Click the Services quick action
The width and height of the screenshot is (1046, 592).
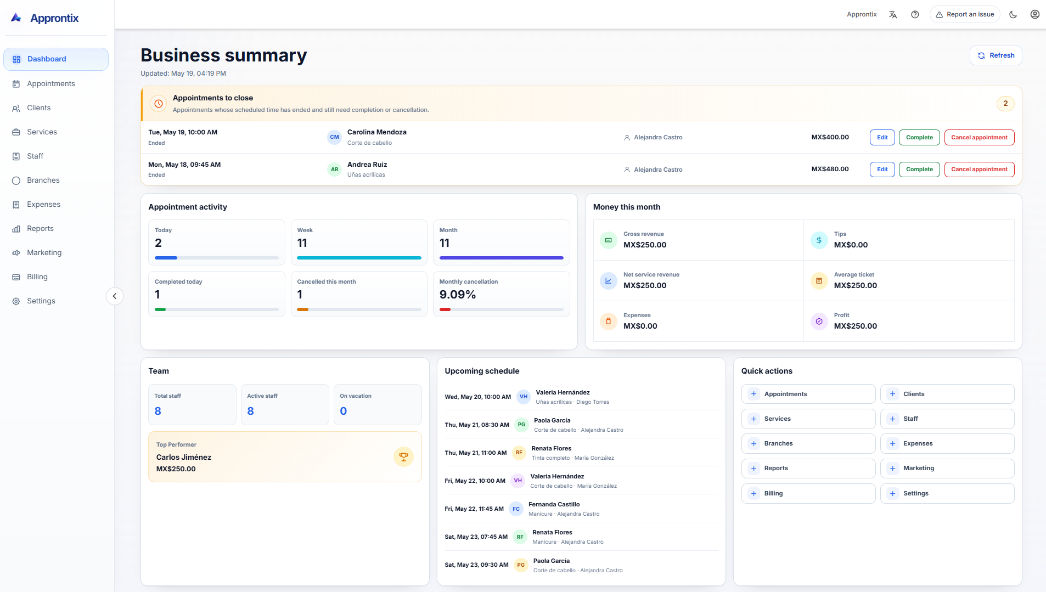tap(808, 419)
